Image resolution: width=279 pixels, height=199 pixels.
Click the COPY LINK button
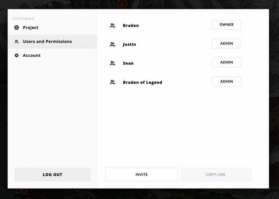pyautogui.click(x=216, y=175)
